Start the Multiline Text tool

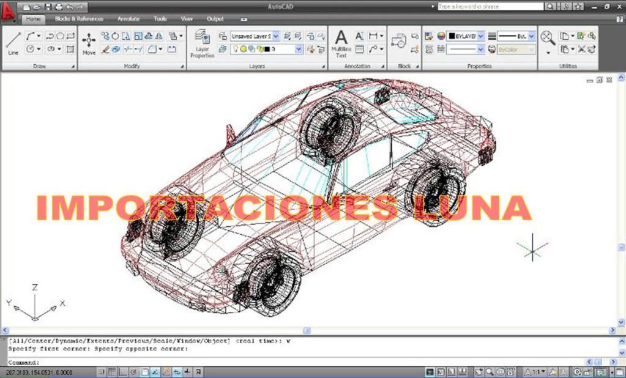pos(341,43)
